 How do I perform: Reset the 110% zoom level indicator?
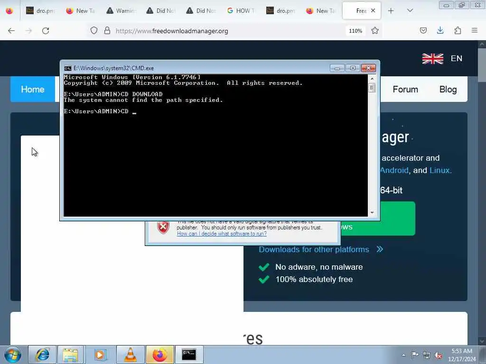[355, 31]
